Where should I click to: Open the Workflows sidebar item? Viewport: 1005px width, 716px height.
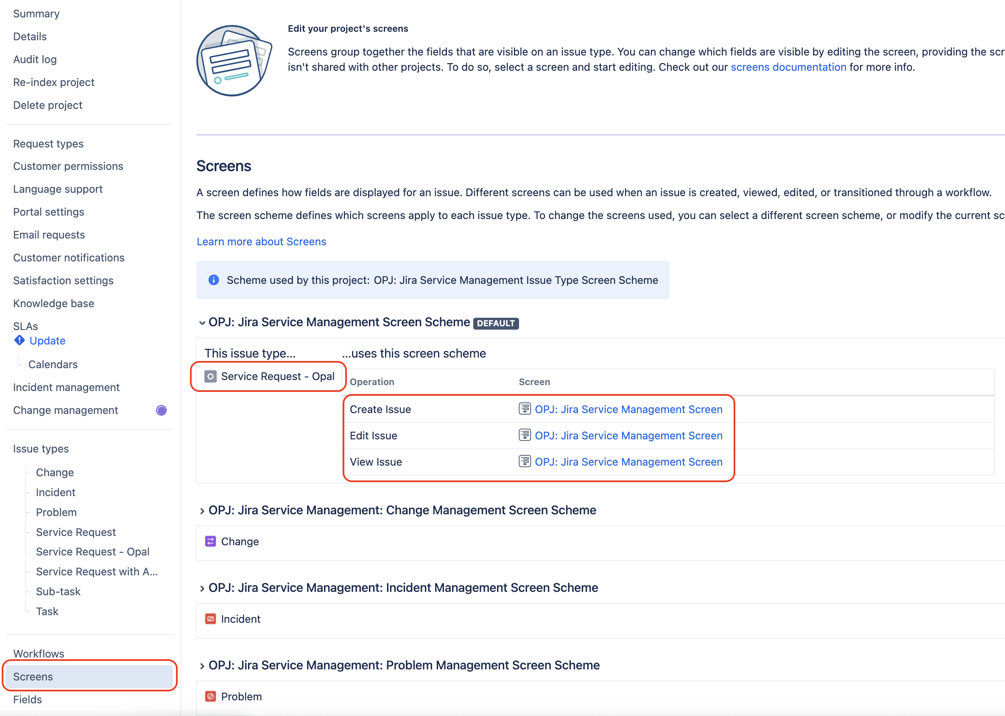[x=39, y=653]
